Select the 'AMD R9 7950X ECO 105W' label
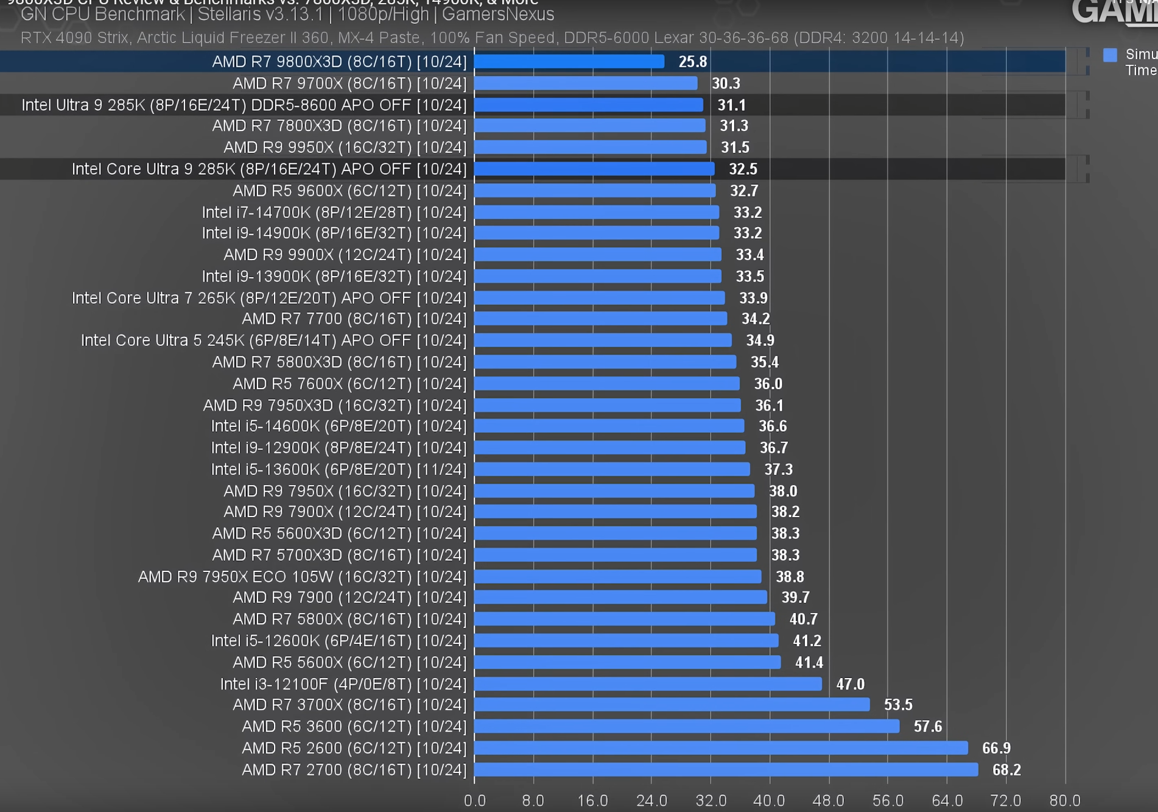 pos(303,577)
